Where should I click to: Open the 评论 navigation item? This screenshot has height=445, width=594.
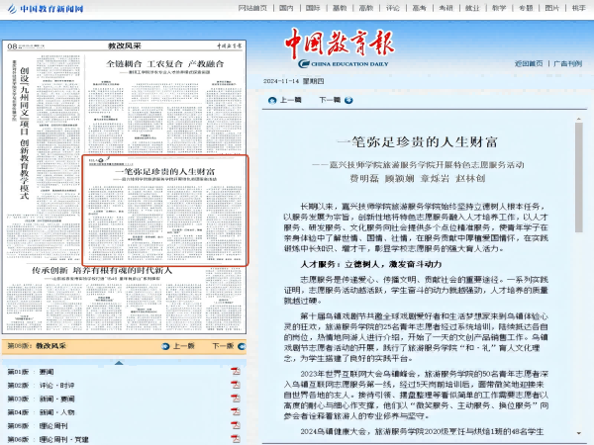tap(392, 8)
